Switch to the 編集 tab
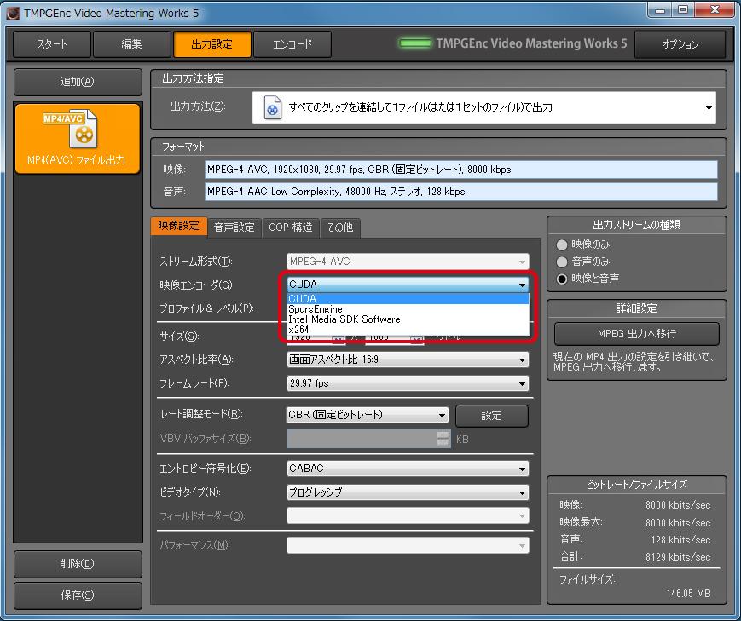Viewport: 741px width, 621px height. (132, 44)
